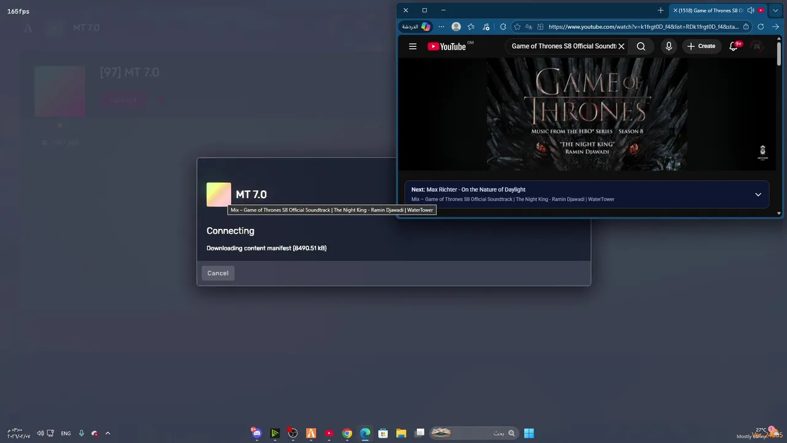Open the browser translate page icon
Screen dimensions: 787x443
point(529,27)
